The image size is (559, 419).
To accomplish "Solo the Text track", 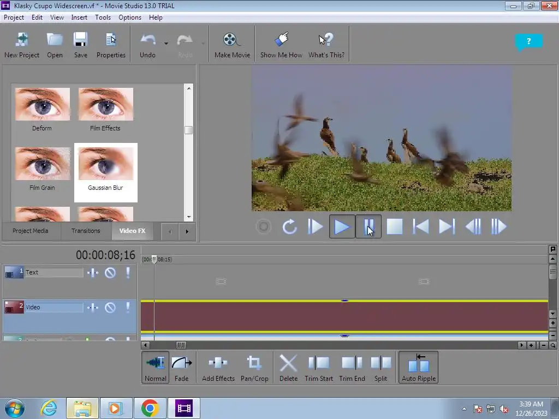I will coord(128,273).
